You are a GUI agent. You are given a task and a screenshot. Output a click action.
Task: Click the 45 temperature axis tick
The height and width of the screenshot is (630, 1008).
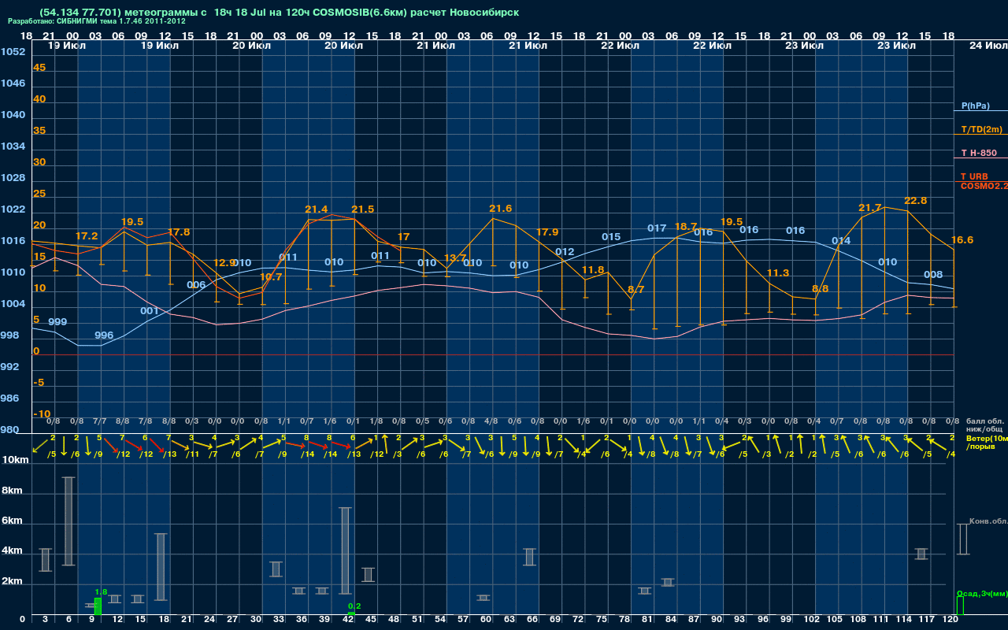point(39,68)
